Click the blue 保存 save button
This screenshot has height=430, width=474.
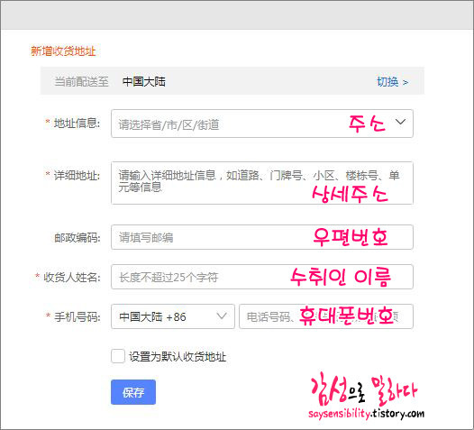point(133,392)
